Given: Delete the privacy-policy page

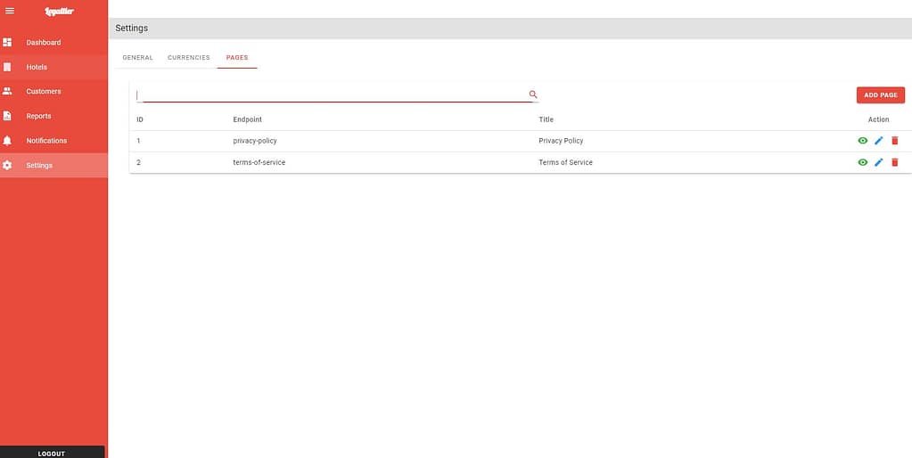Looking at the screenshot, I should coord(894,141).
